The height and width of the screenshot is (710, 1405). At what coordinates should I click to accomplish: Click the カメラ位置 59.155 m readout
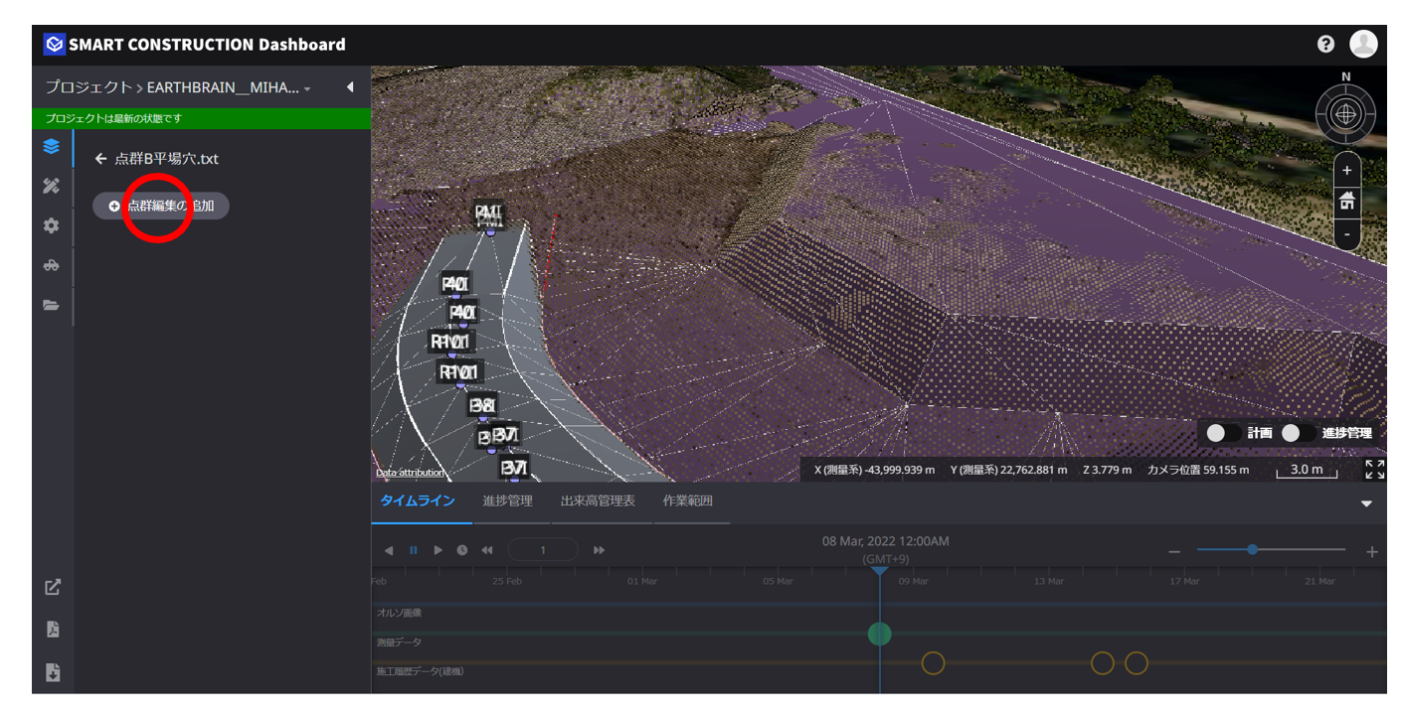click(x=1198, y=470)
